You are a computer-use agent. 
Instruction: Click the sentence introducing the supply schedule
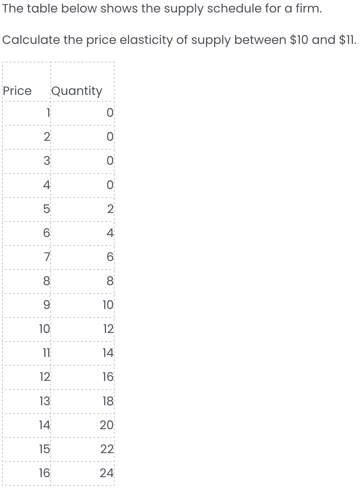162,9
